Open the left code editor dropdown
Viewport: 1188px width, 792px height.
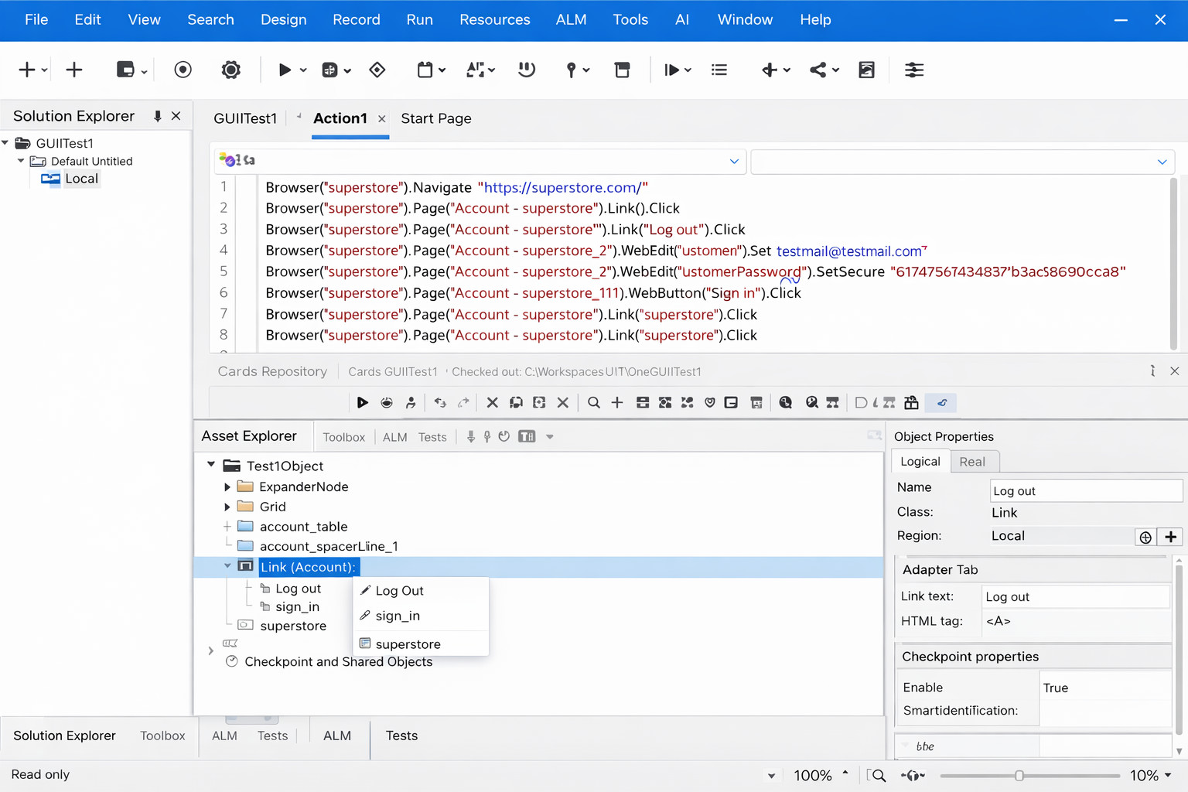(x=733, y=161)
